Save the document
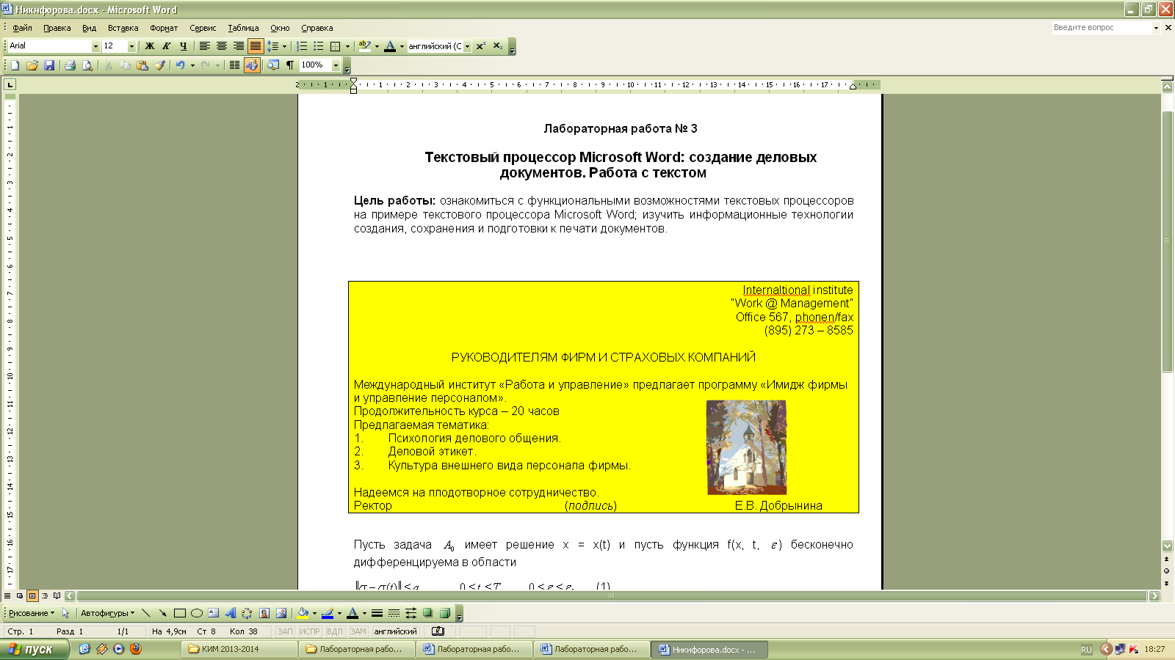1175x660 pixels. [x=48, y=65]
